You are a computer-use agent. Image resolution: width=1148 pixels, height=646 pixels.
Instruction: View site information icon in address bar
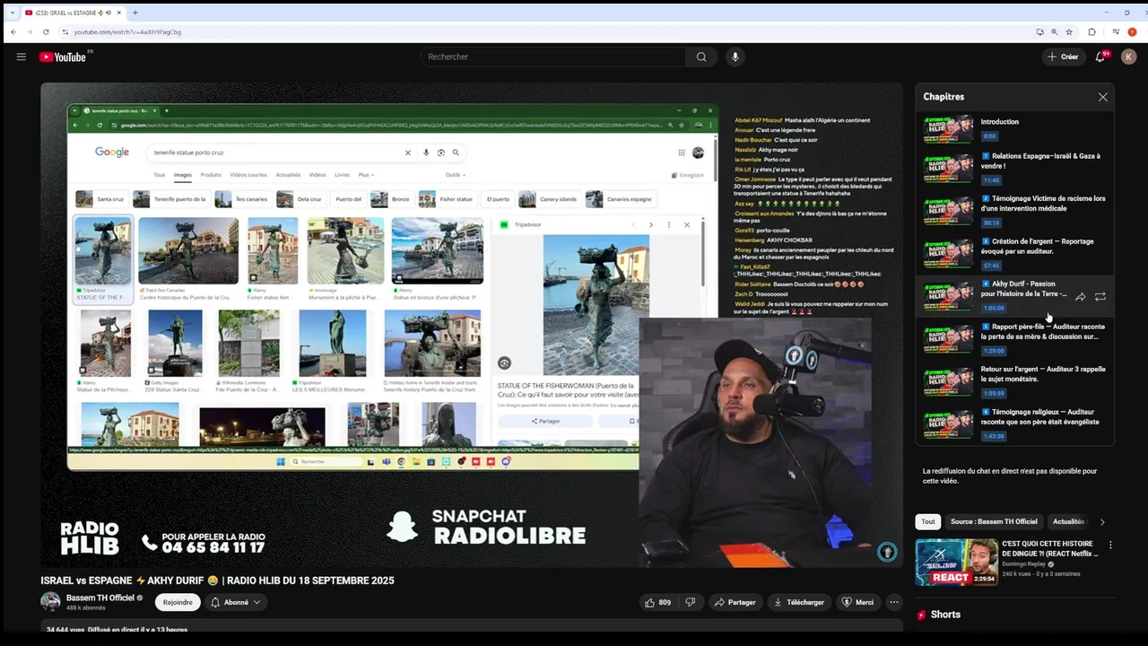pos(65,31)
